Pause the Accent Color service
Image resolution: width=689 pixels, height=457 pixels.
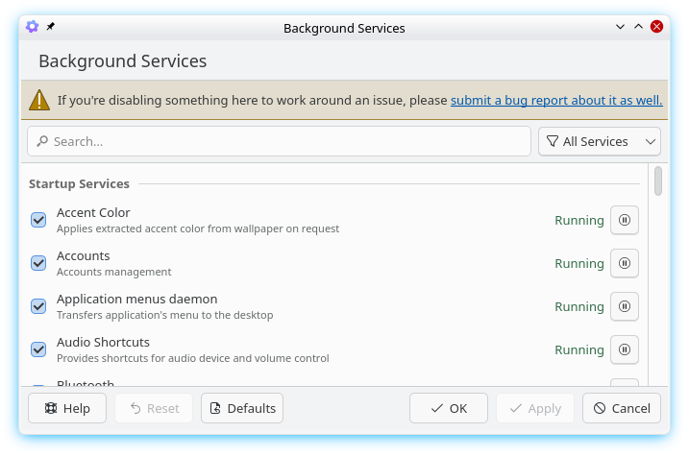[624, 220]
